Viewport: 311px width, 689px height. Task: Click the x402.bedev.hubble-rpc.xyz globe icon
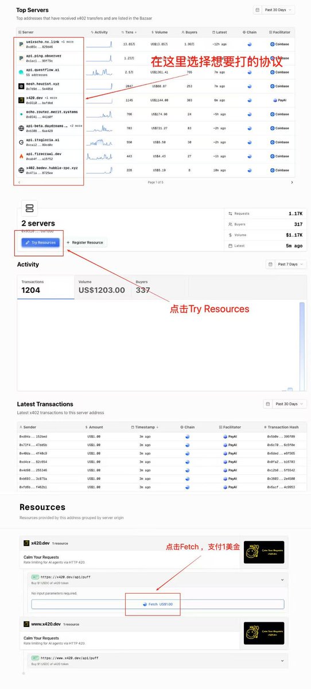[x=21, y=170]
